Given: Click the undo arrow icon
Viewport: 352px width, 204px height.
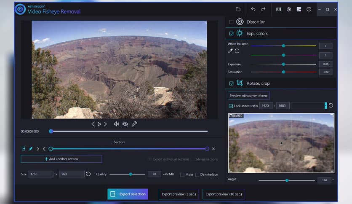Looking at the screenshot, I should (x=253, y=9).
